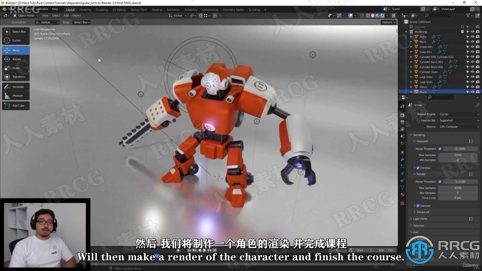Switch viewport to solid shading mode

[373, 15]
